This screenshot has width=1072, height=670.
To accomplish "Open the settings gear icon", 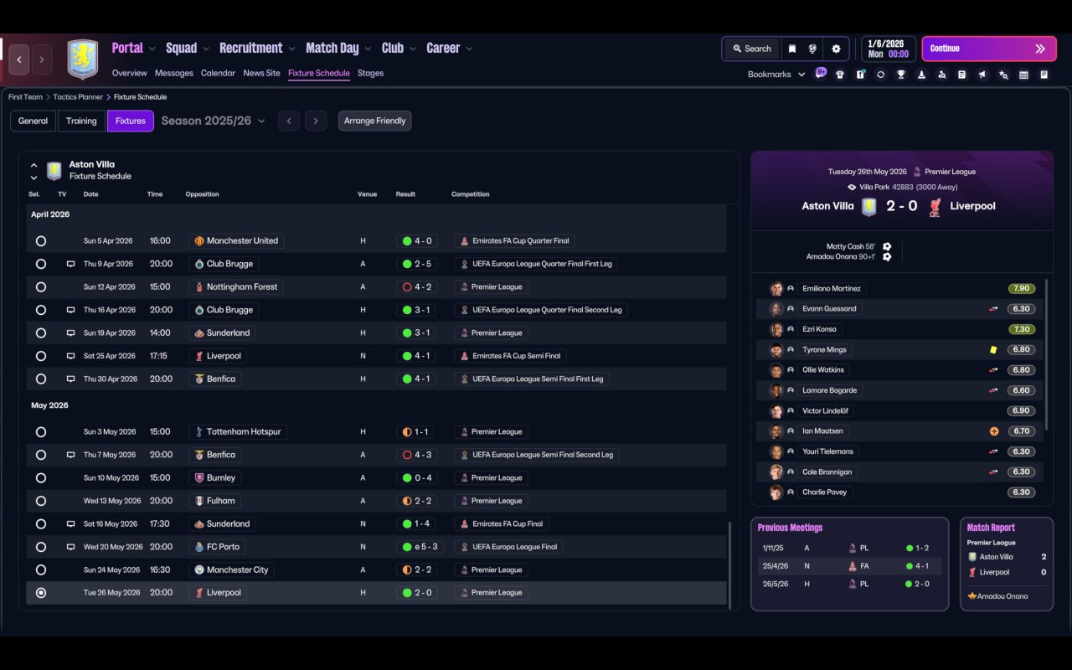I will coord(836,49).
